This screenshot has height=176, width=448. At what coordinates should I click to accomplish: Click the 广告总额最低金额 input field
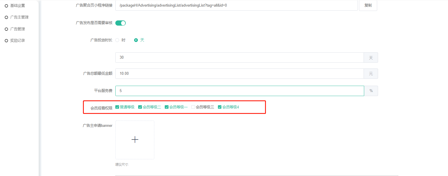click(x=239, y=74)
